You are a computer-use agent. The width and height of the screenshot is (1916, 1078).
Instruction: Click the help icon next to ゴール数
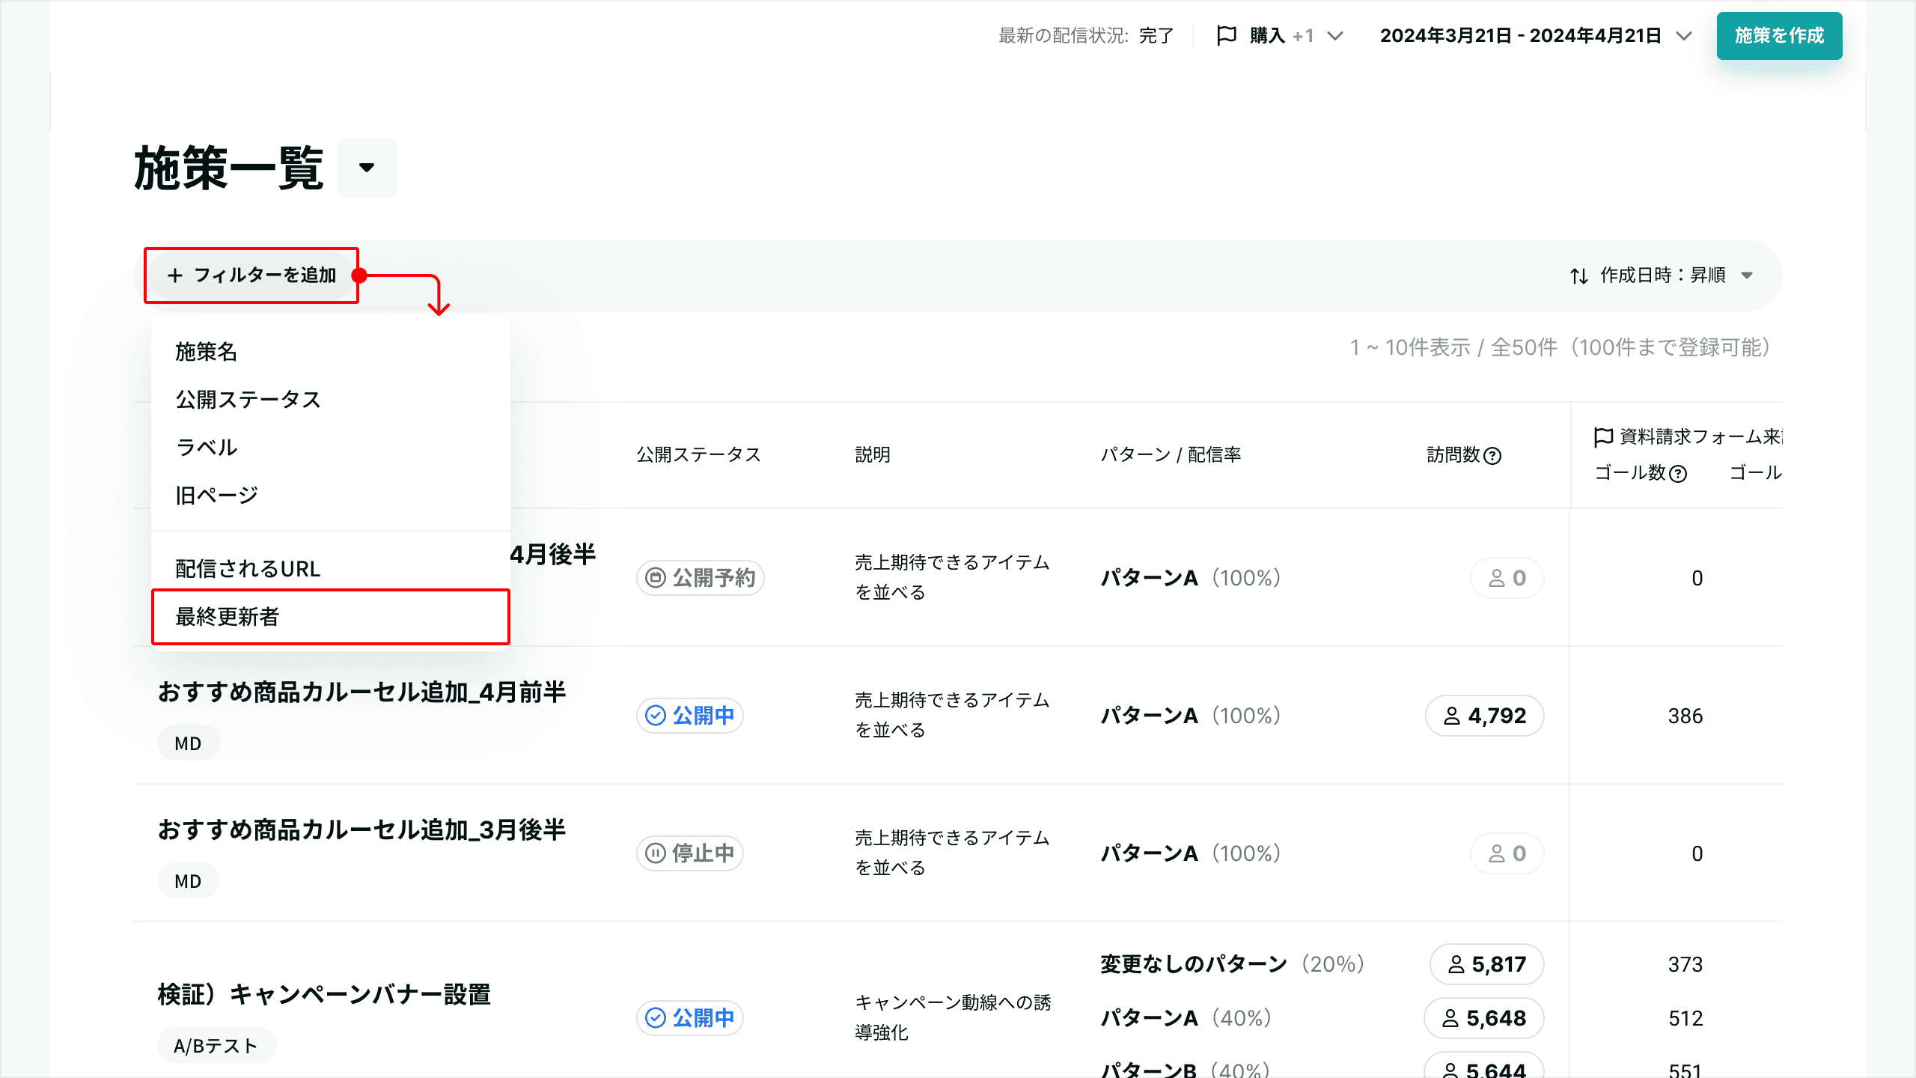[x=1678, y=474]
